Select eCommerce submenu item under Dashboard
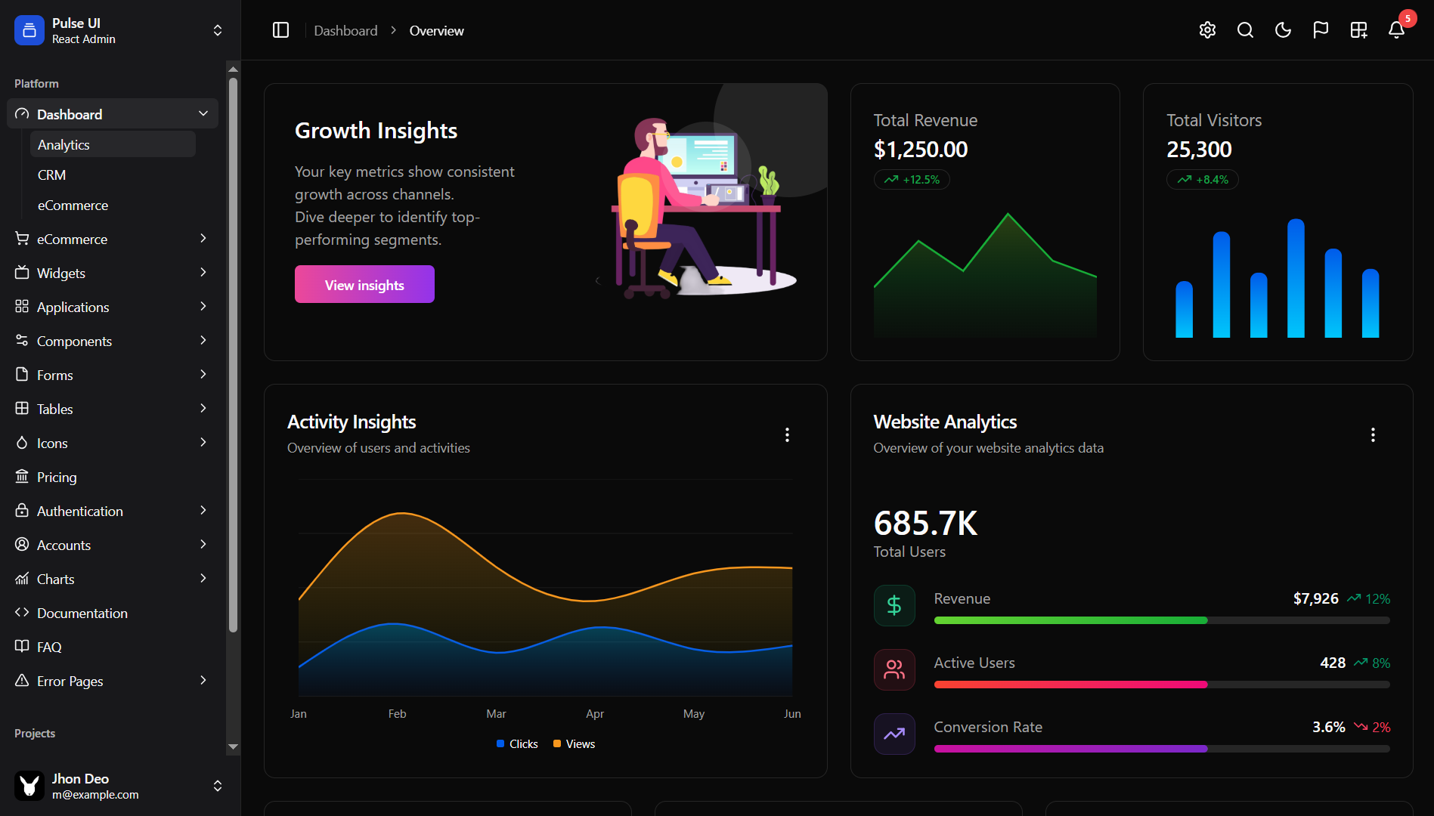This screenshot has width=1434, height=816. (x=113, y=205)
